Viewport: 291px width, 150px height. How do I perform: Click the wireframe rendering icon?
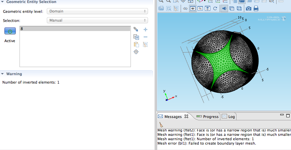coord(239,8)
